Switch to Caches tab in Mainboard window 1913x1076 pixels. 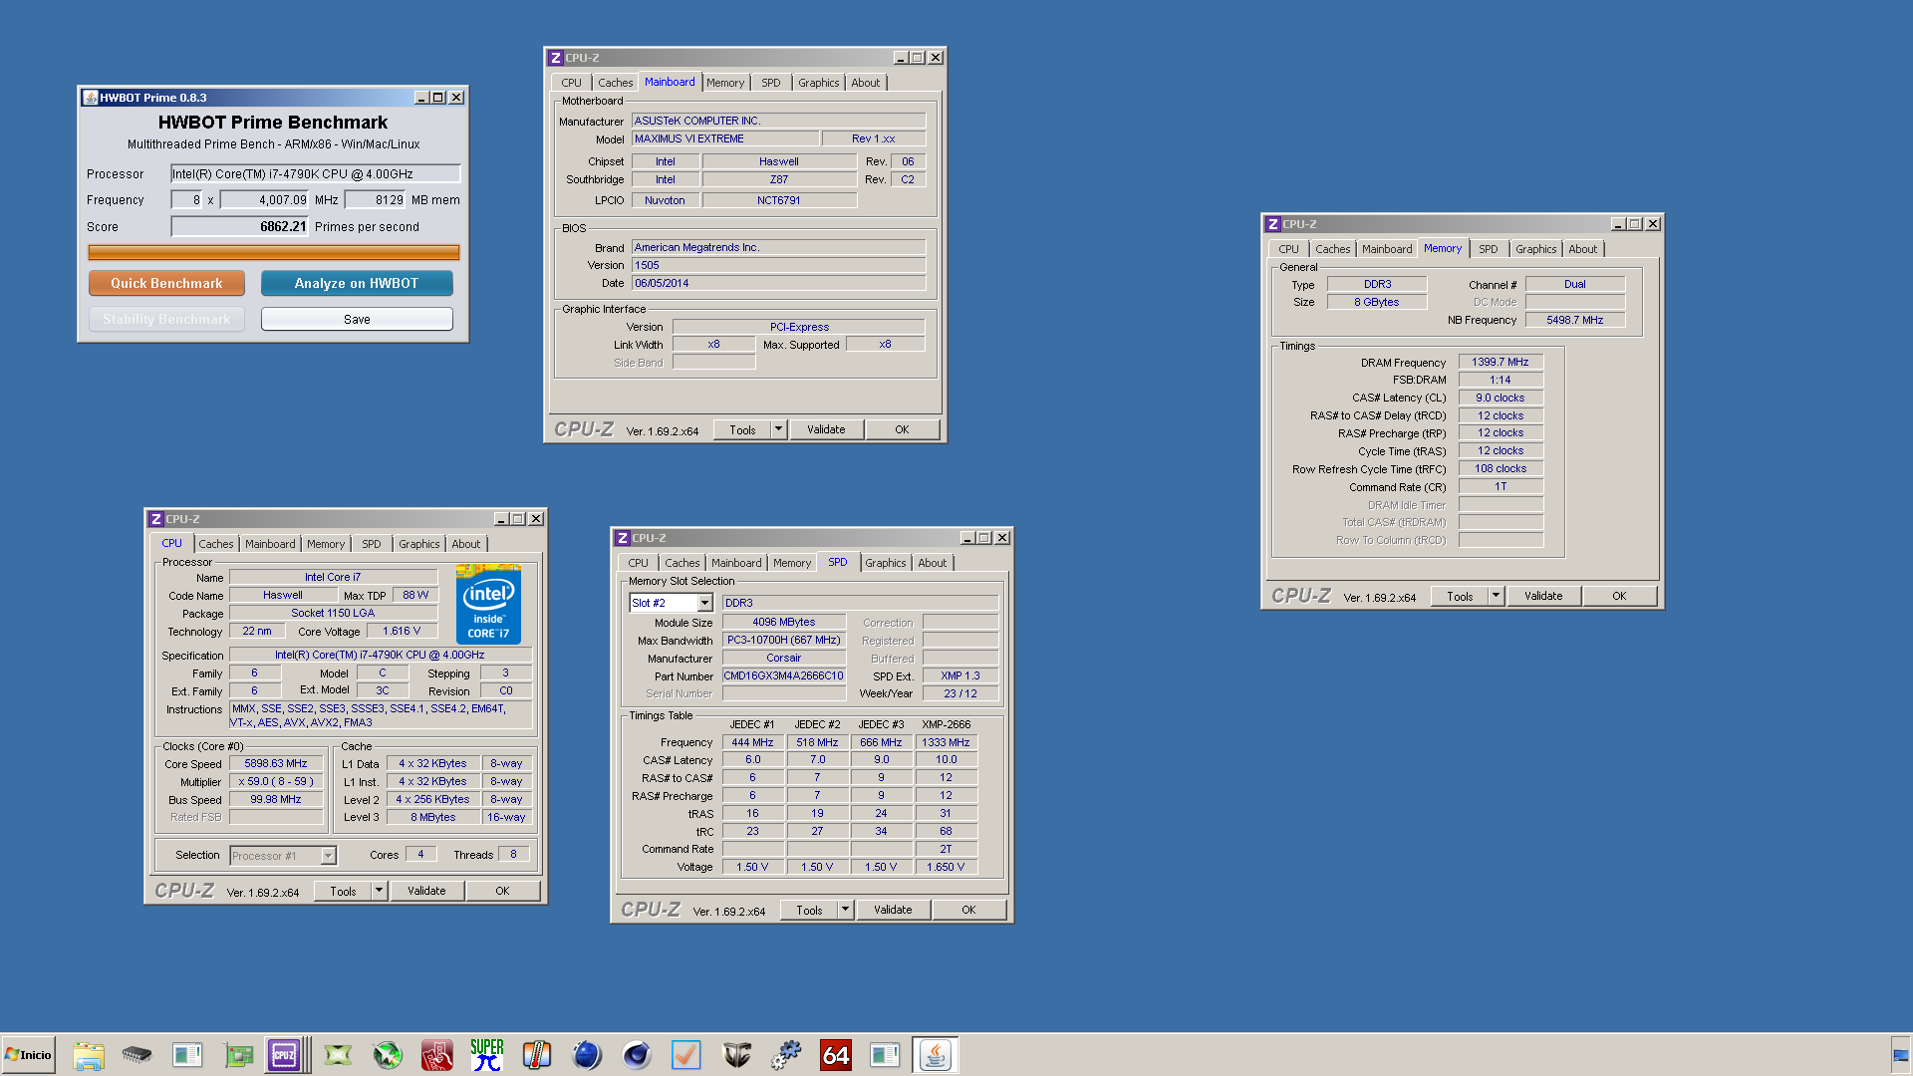[x=615, y=83]
